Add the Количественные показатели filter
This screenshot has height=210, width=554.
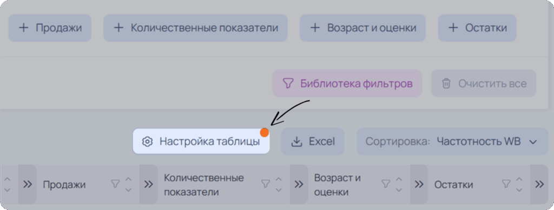(195, 28)
